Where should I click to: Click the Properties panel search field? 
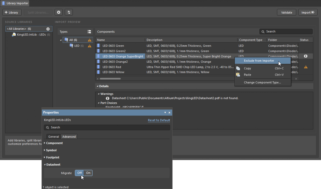point(107,127)
